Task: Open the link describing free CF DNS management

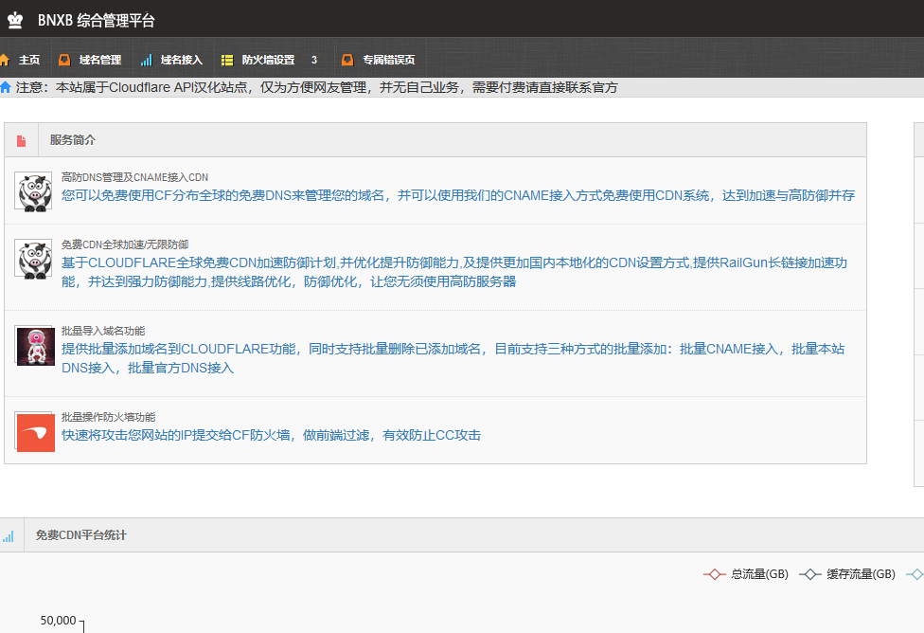Action: (457, 195)
